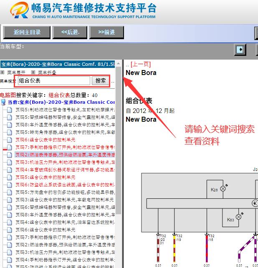Click K83 warning lamp symbol in diagram
Viewport: 258px width, 268px height.
pyautogui.click(x=239, y=217)
